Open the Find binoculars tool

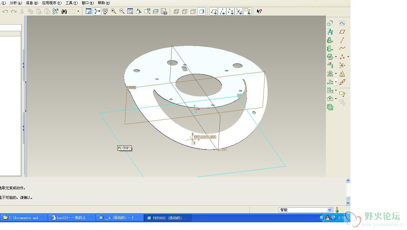pyautogui.click(x=64, y=11)
